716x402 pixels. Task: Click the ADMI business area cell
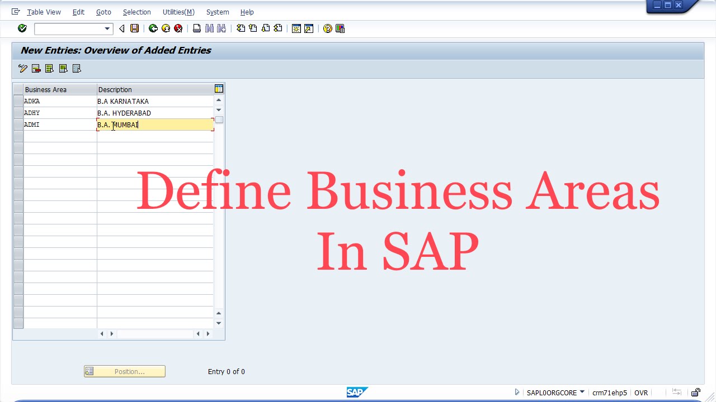coord(60,125)
